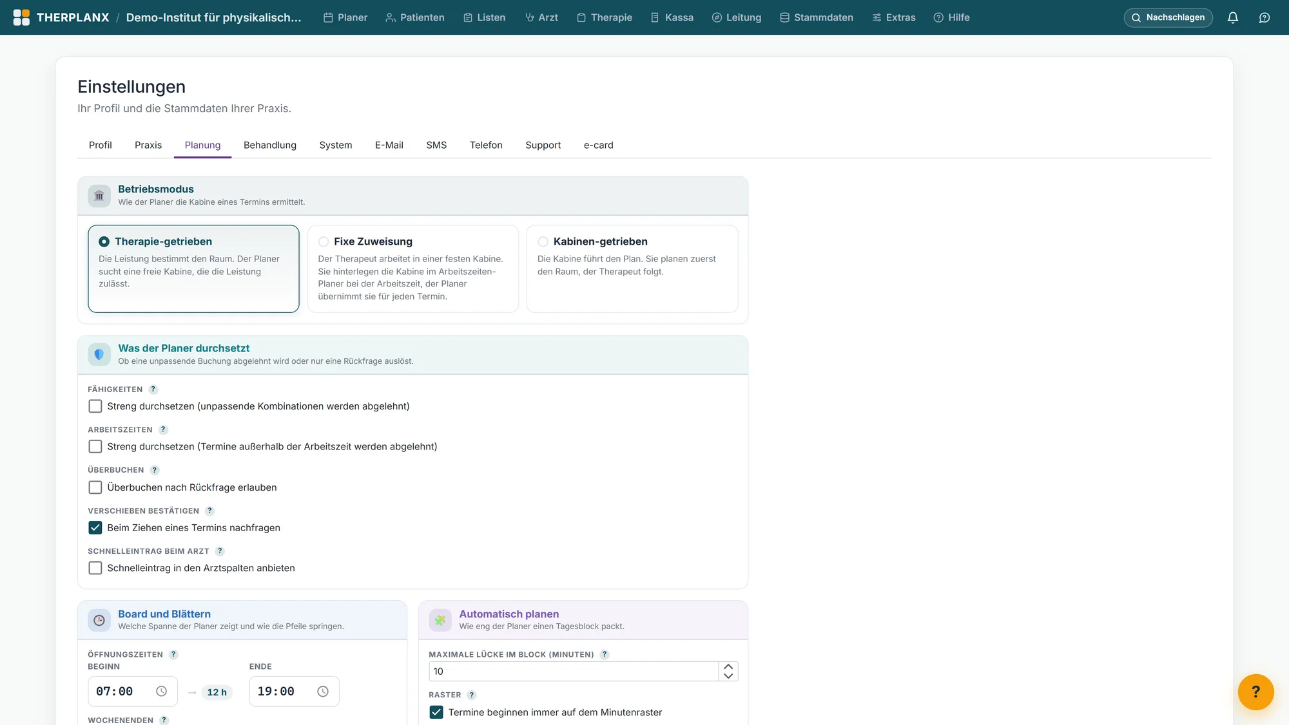The image size is (1289, 725).
Task: Select the Kabinen-getrieben mode
Action: [632, 268]
